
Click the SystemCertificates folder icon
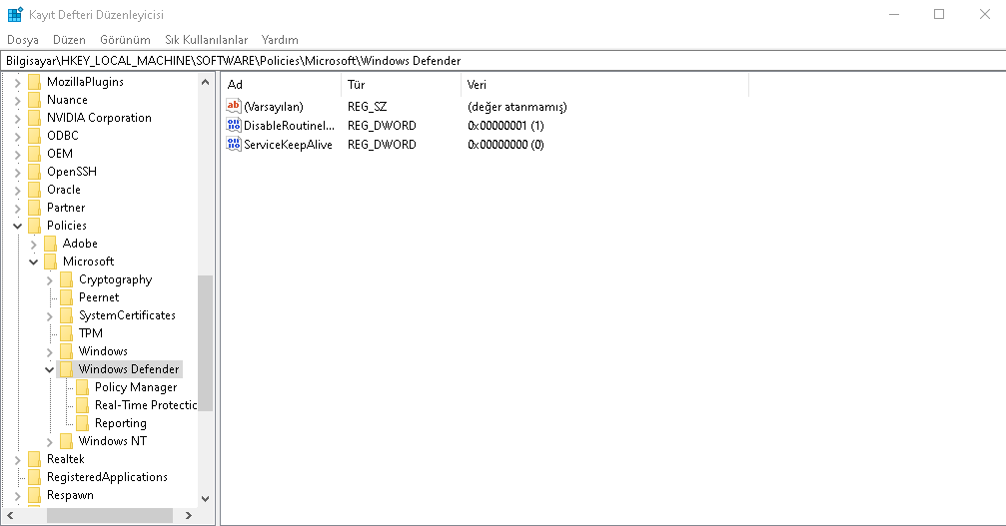click(67, 315)
